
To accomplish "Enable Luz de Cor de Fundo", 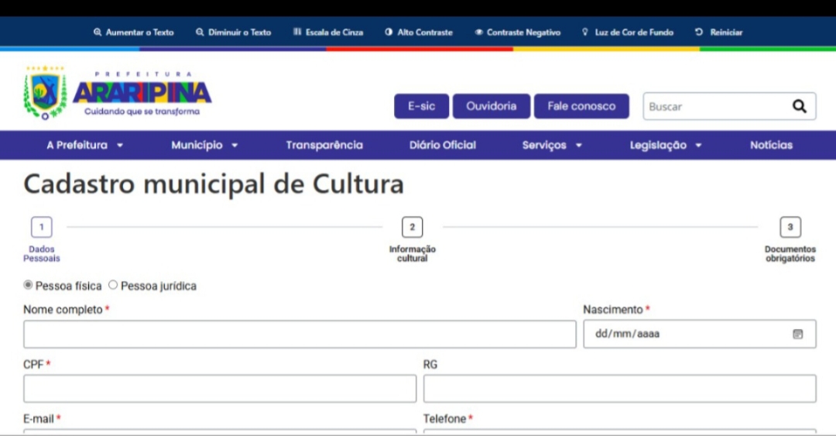I will point(628,33).
